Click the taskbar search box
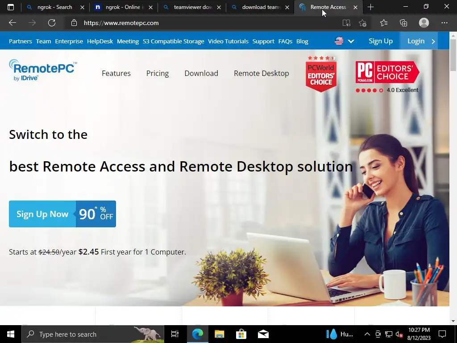Image resolution: width=457 pixels, height=343 pixels. coord(93,334)
